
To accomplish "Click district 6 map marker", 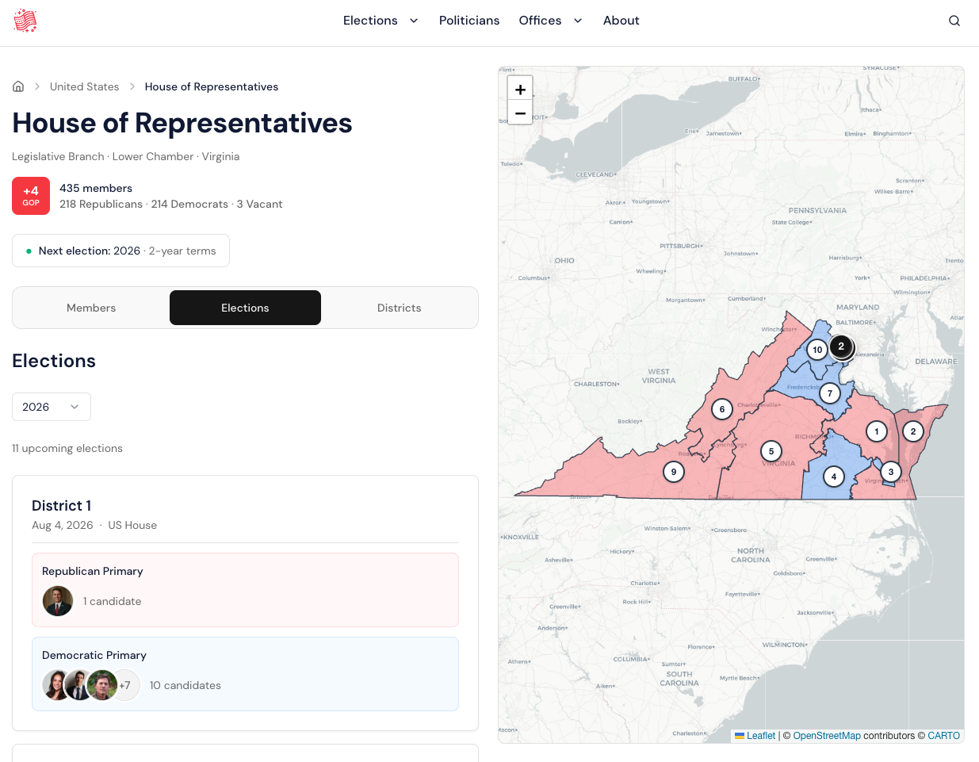I will click(721, 409).
